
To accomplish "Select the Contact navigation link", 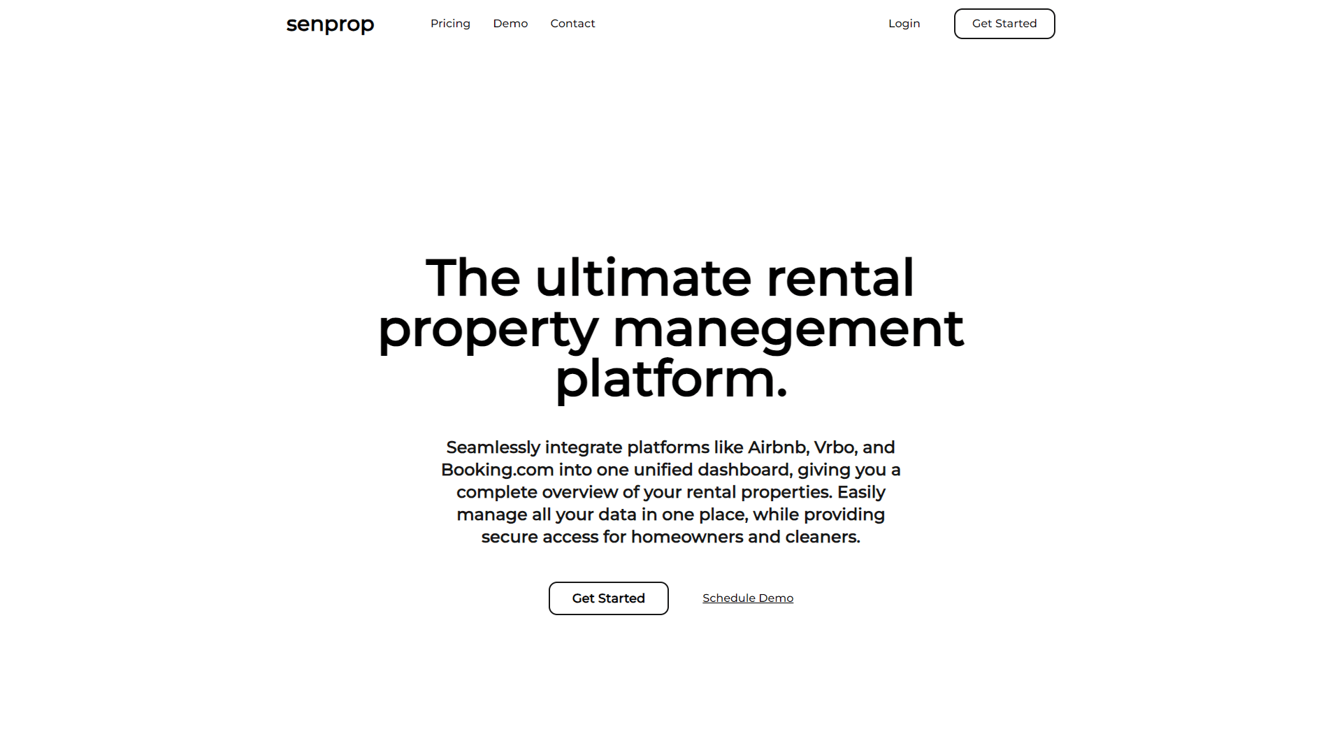I will [x=572, y=23].
